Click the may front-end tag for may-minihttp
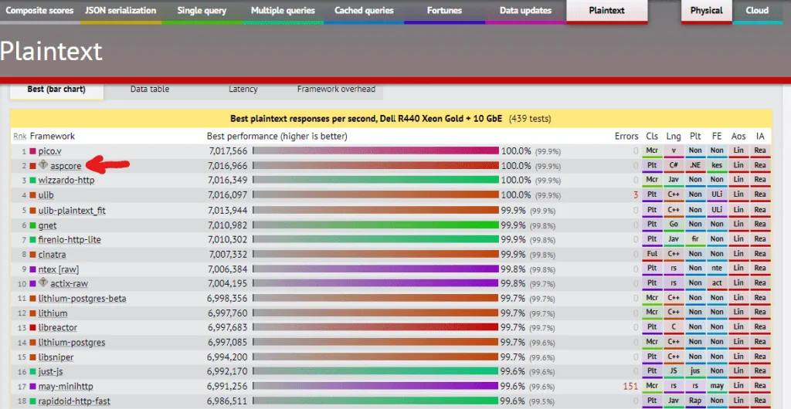Image resolution: width=791 pixels, height=409 pixels. coord(717,386)
